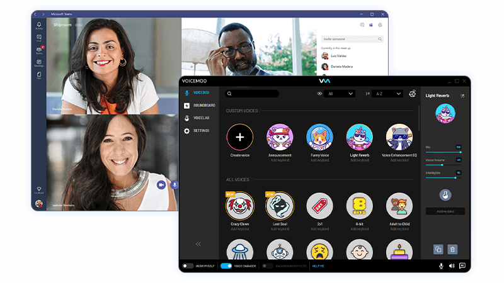Click the Voicemod voice search field
Viewport: 504px width, 283px height.
[252, 94]
